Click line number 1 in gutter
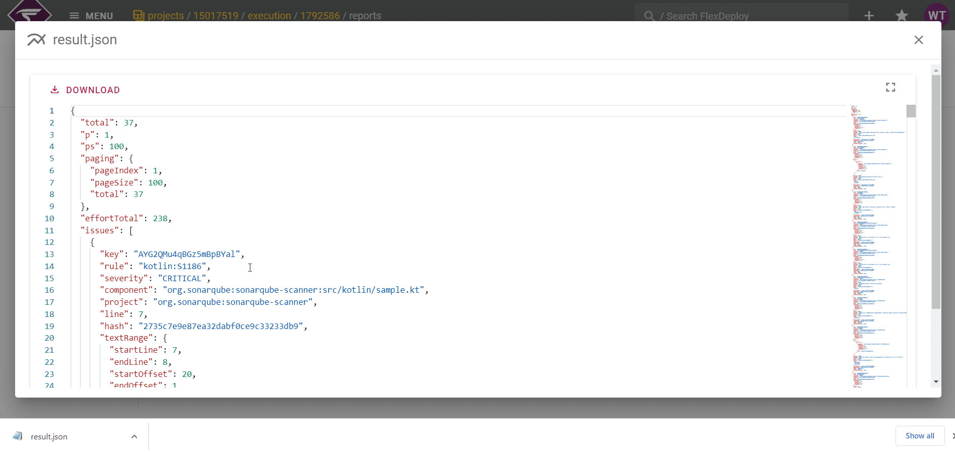The height and width of the screenshot is (452, 955). click(x=51, y=111)
